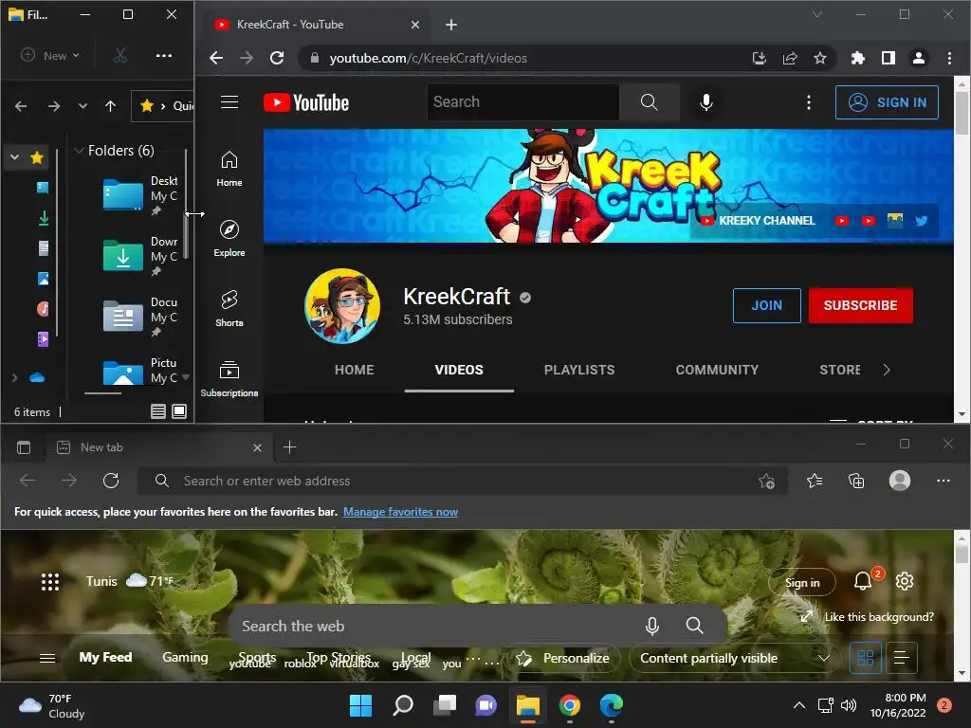Open See more menu in File Explorer
971x728 pixels.
tap(163, 56)
